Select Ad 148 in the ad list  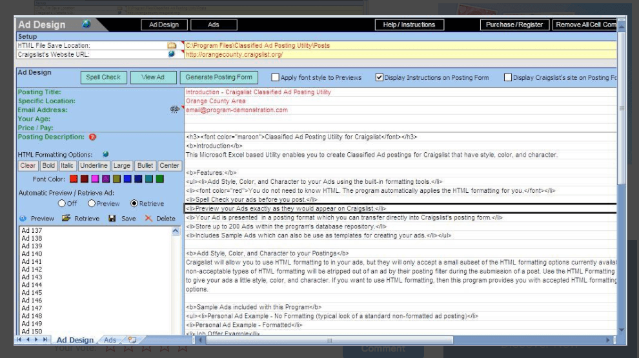coord(32,316)
